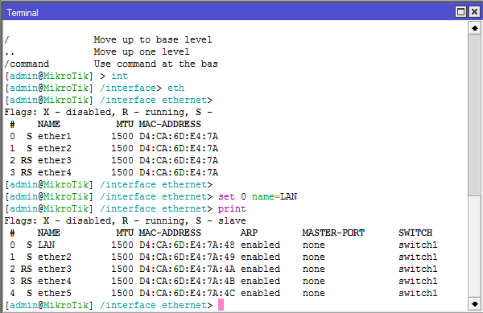483x313 pixels.
Task: Click the 'RS' flags of ether3 in second table
Action: pyautogui.click(x=27, y=269)
